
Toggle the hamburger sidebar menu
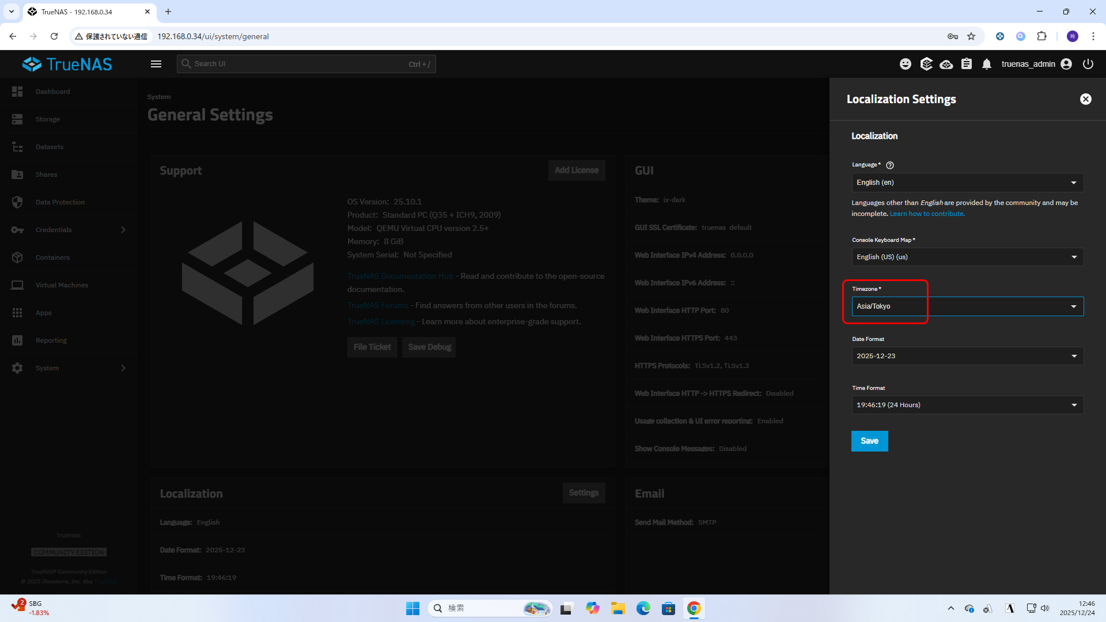point(156,64)
